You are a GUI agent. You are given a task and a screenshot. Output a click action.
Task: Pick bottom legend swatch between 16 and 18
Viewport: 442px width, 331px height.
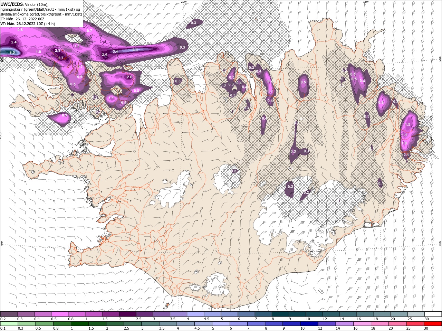pos(362,324)
